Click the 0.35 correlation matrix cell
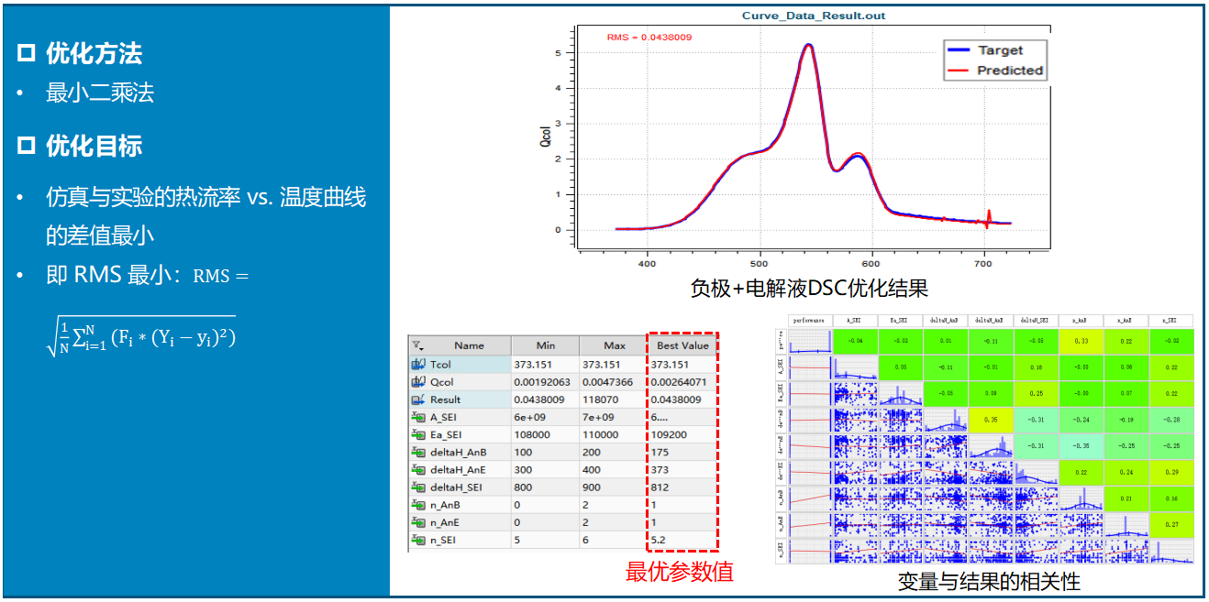This screenshot has height=602, width=1209. [x=991, y=420]
